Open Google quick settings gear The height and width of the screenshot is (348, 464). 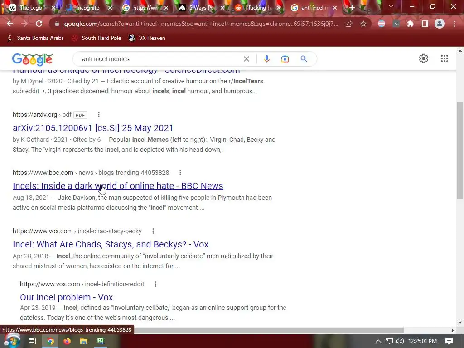pyautogui.click(x=424, y=58)
